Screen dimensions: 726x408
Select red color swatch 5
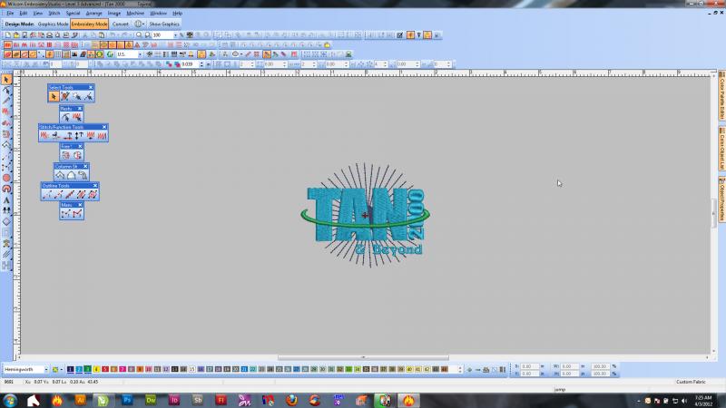coord(105,369)
